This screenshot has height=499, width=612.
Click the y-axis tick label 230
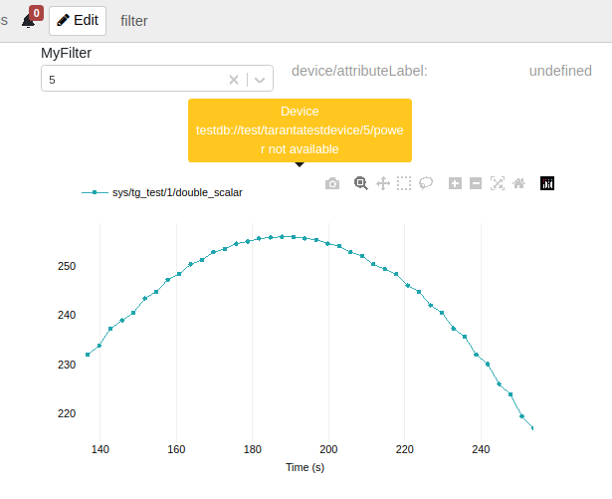click(x=67, y=365)
